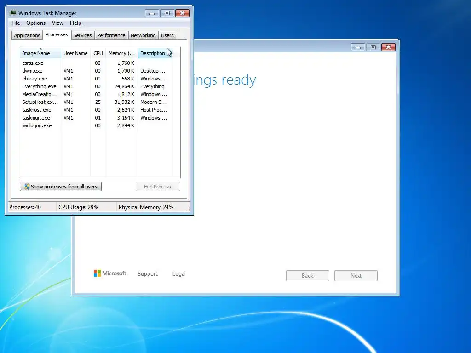Image resolution: width=471 pixels, height=353 pixels.
Task: Close the Windows Task Manager window
Action: [x=182, y=13]
